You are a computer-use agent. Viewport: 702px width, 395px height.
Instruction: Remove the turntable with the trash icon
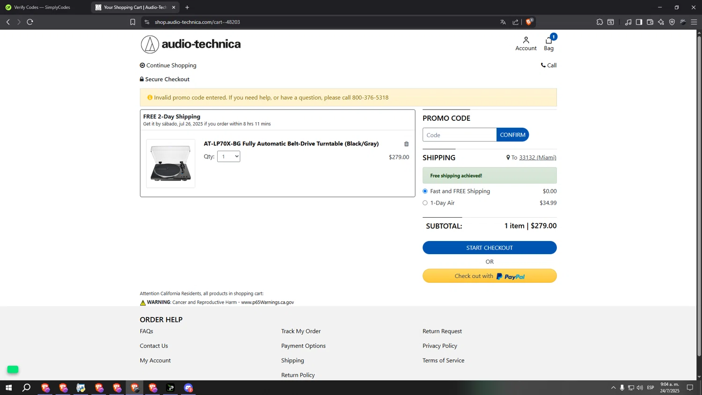tap(406, 144)
